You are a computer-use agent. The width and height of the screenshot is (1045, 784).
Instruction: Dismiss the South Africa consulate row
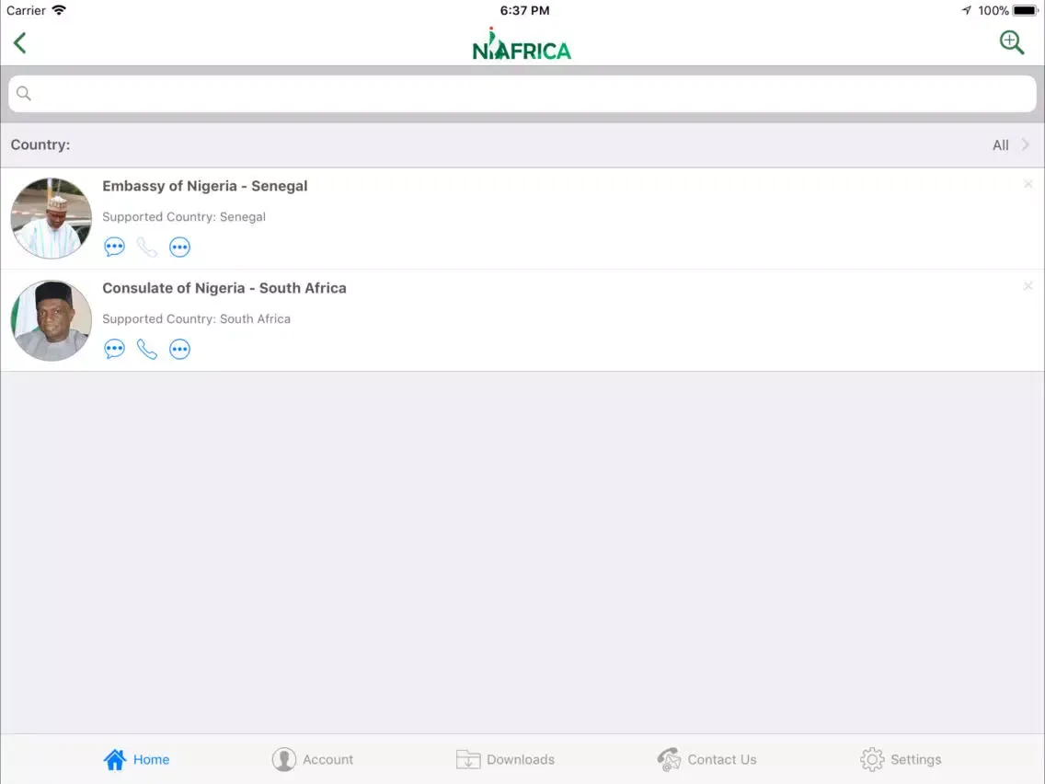click(1028, 286)
